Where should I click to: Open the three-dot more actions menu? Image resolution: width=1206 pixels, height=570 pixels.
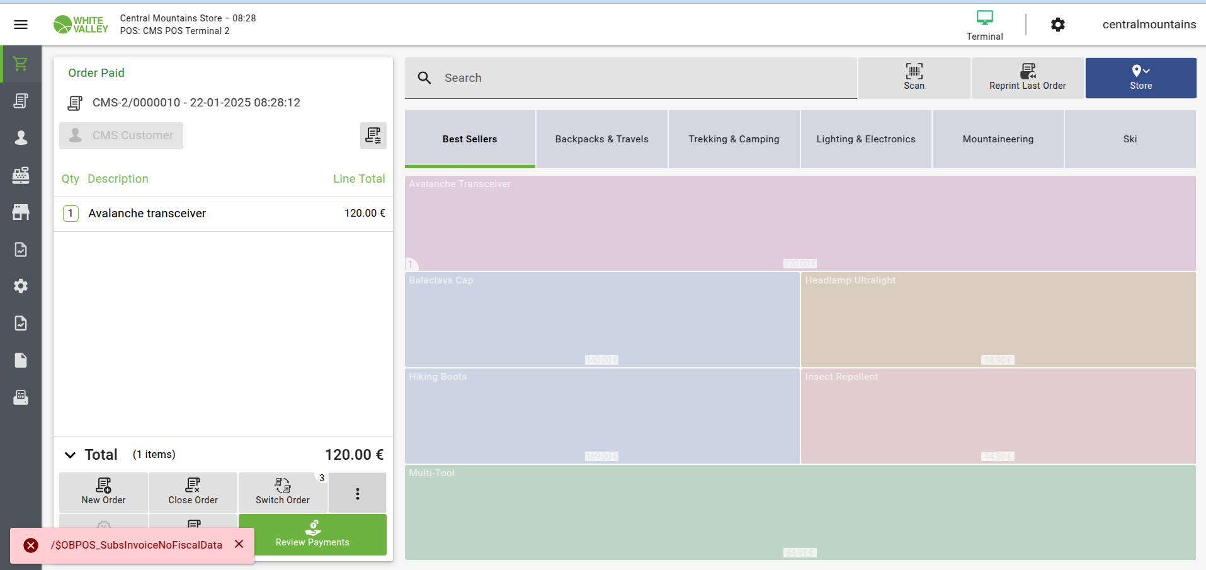(357, 493)
